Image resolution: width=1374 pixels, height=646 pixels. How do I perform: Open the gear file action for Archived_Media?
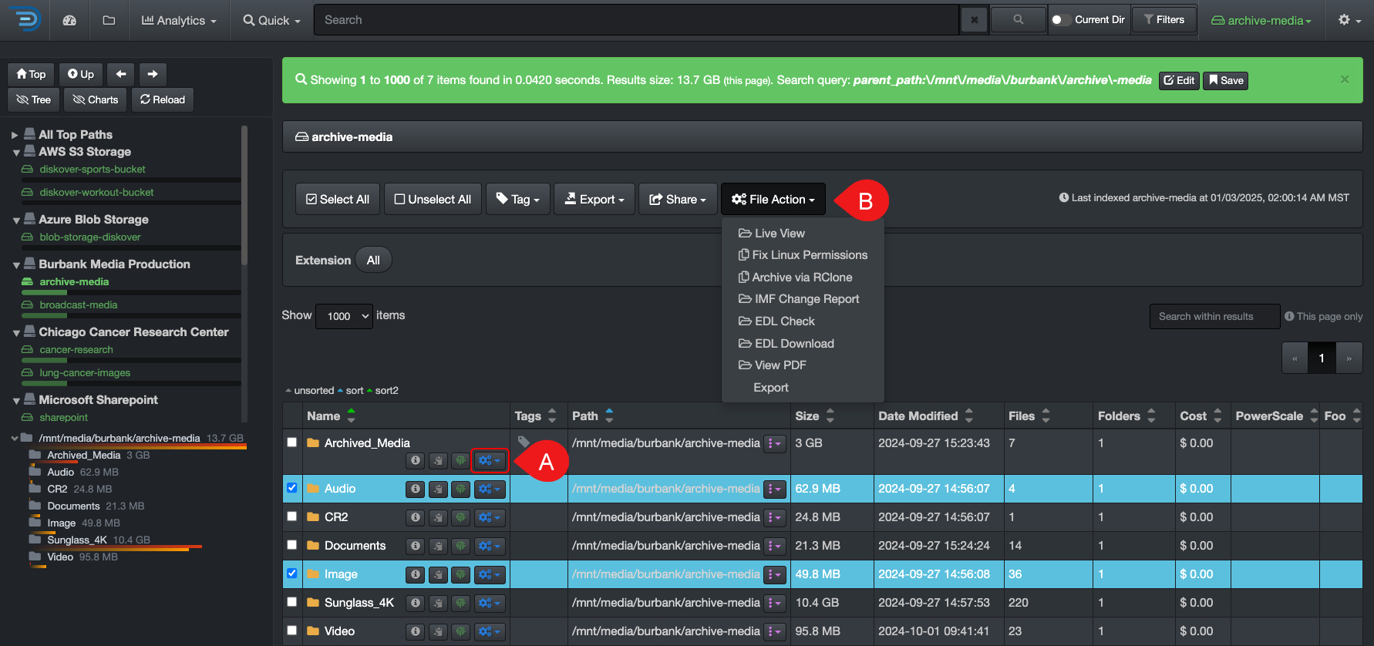pos(490,460)
